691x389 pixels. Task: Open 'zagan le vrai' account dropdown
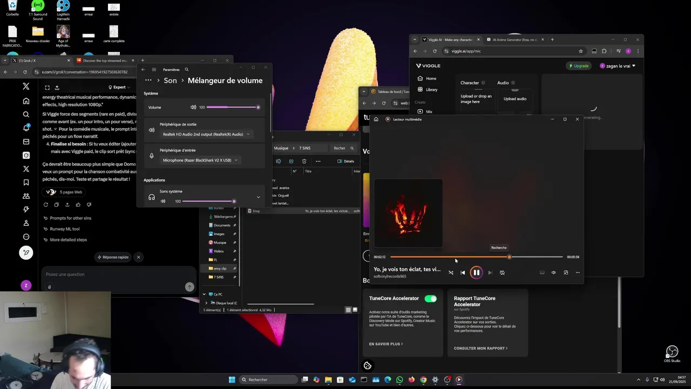618,66
